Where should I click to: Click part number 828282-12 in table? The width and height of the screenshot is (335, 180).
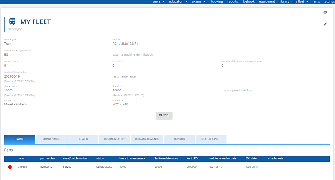point(46,167)
